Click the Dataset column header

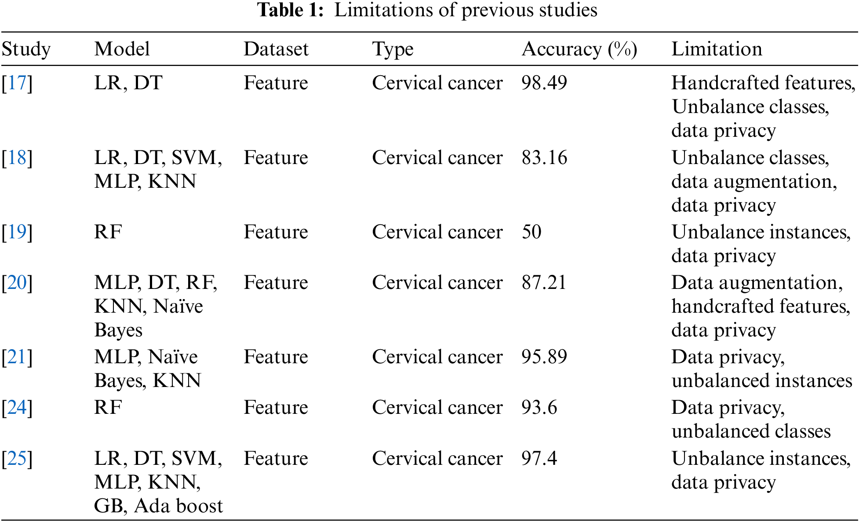tap(276, 49)
